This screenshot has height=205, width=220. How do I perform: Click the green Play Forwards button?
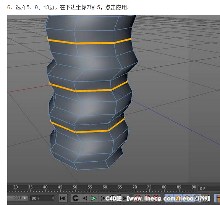tap(94, 198)
